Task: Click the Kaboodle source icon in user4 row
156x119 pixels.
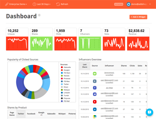Action: point(95,102)
